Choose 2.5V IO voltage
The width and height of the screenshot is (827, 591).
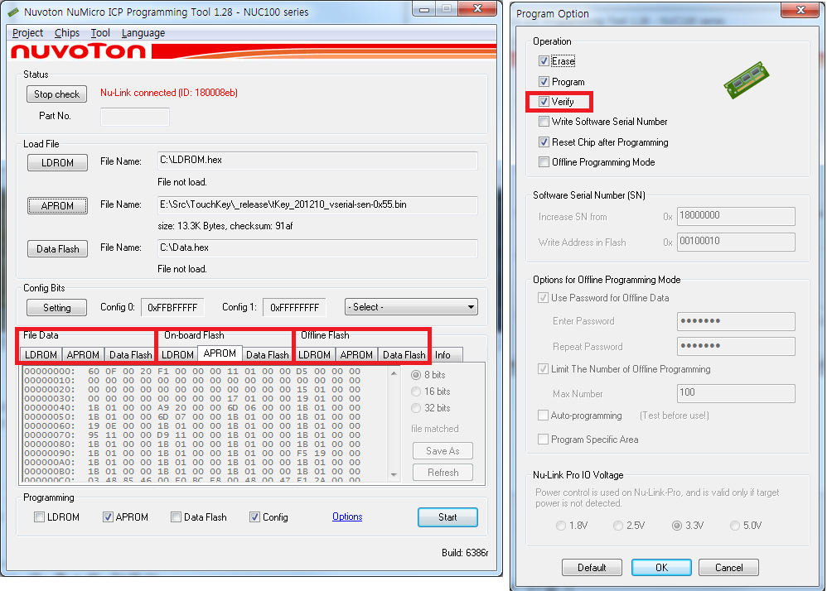618,526
